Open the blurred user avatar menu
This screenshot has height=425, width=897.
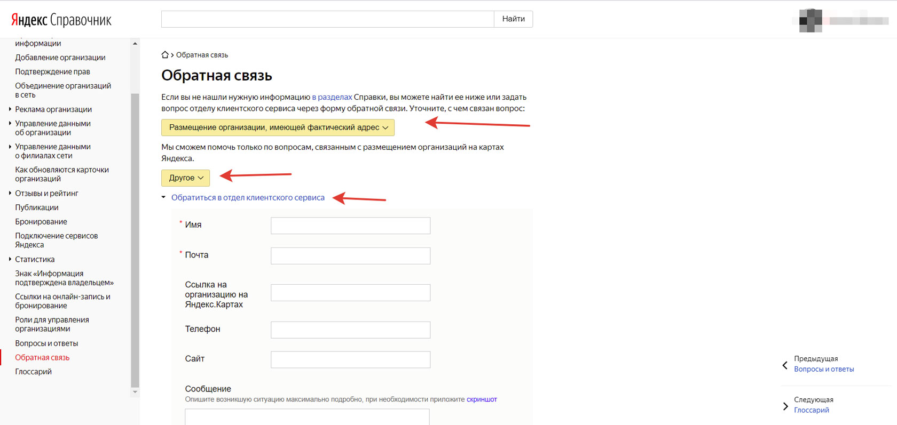pos(811,21)
